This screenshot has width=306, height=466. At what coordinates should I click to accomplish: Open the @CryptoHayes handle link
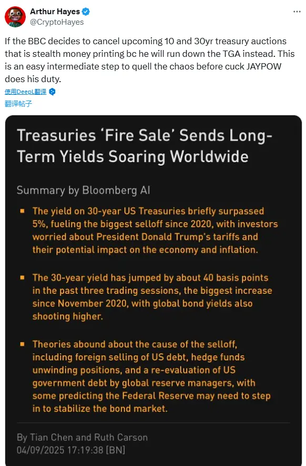pyautogui.click(x=57, y=22)
